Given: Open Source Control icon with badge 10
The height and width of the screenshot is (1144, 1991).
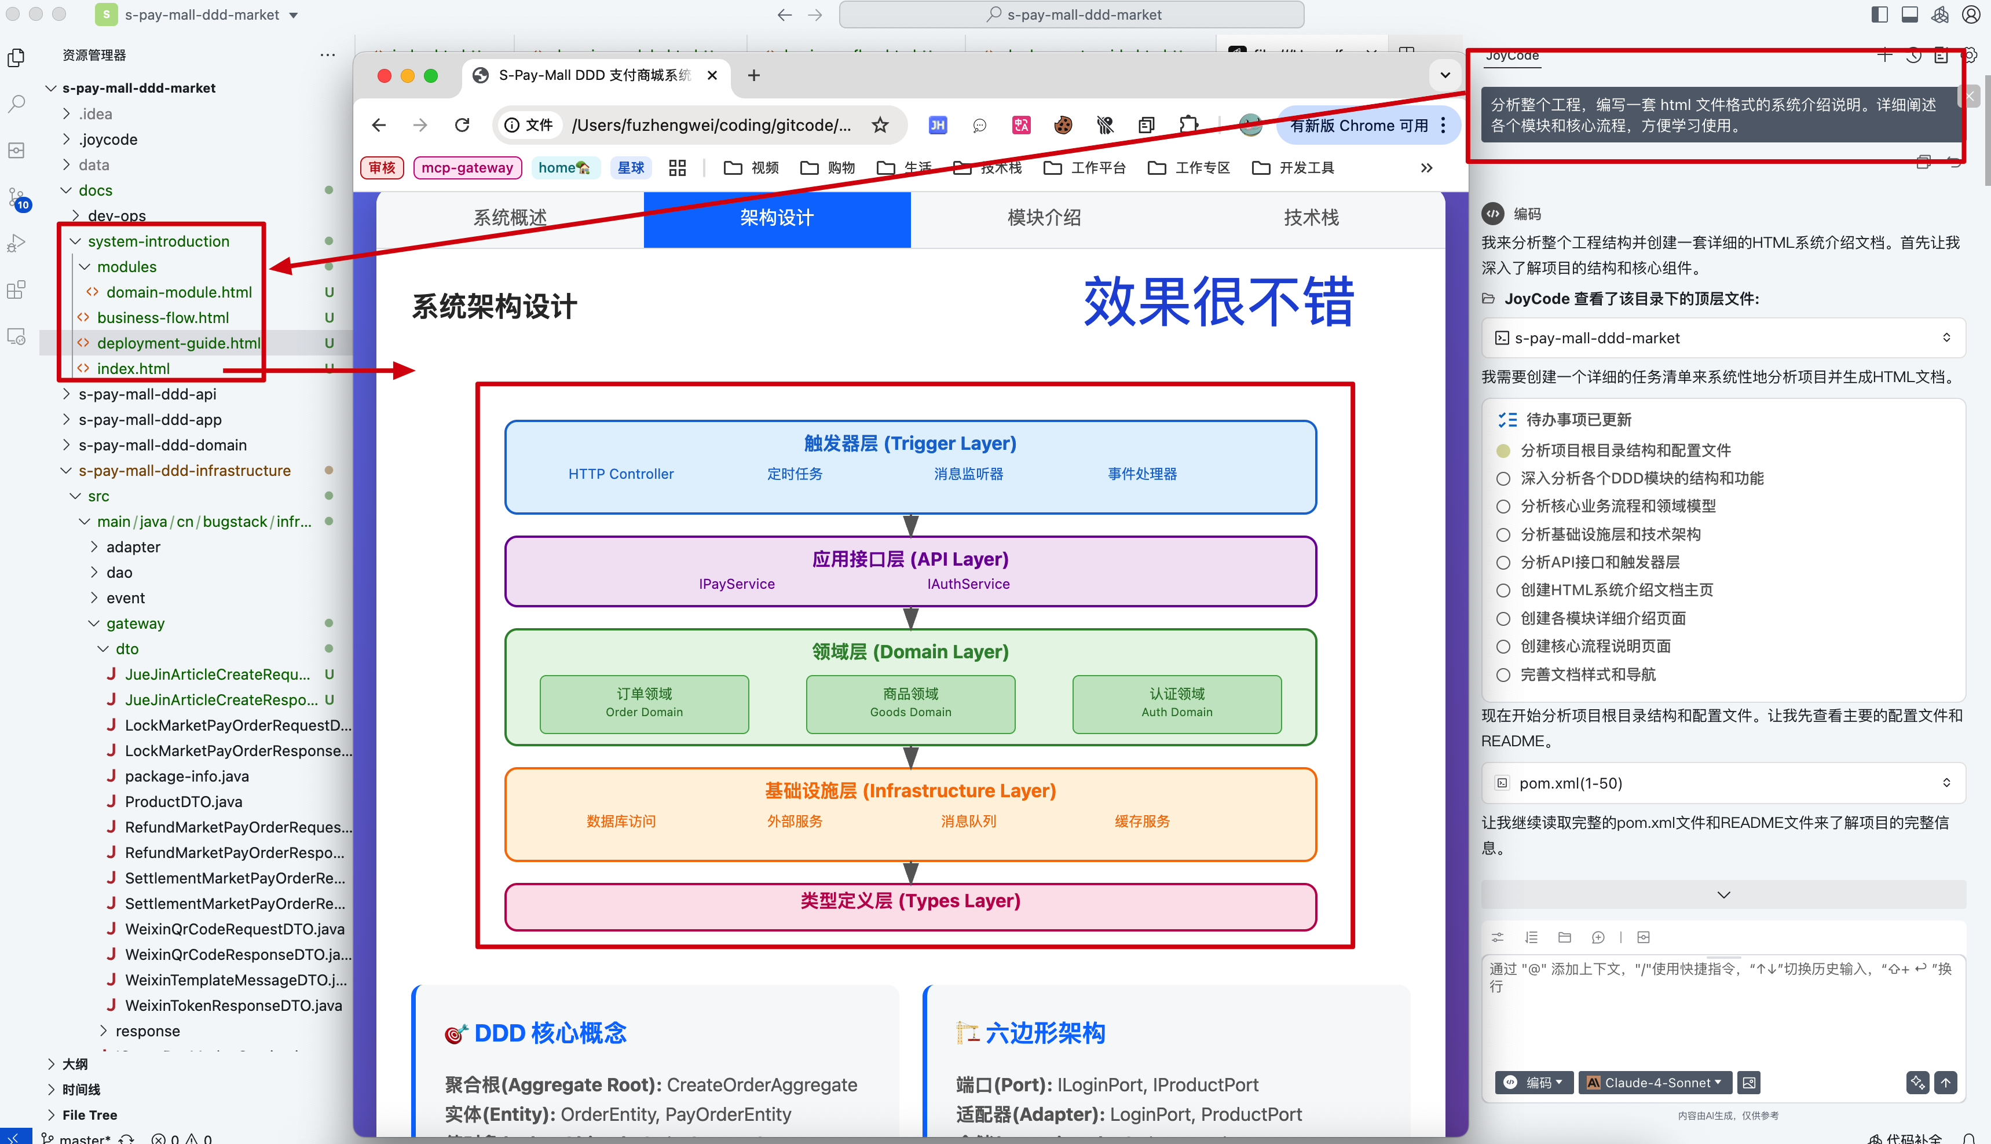Looking at the screenshot, I should pyautogui.click(x=16, y=197).
